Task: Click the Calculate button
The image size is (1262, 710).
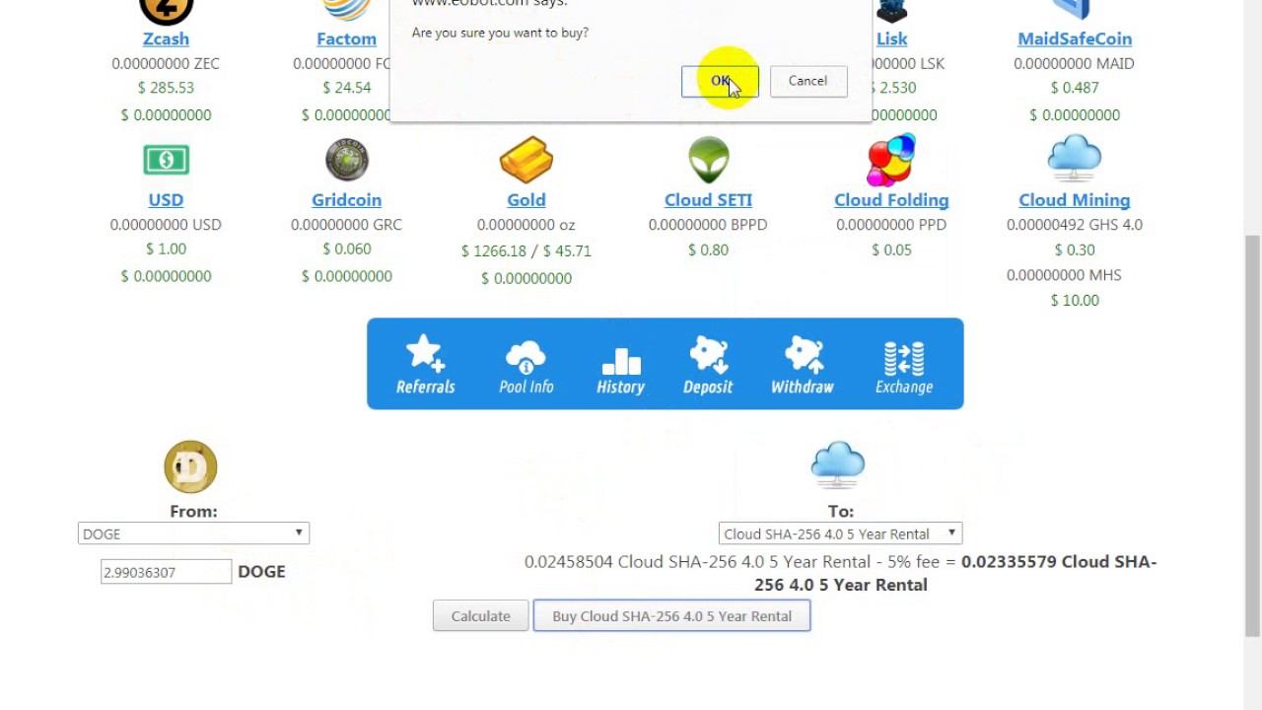Action: coord(480,616)
